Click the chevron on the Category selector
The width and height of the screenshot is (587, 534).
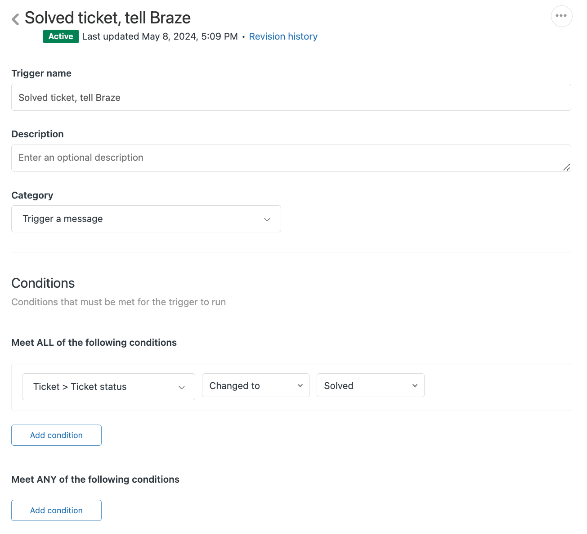(267, 219)
